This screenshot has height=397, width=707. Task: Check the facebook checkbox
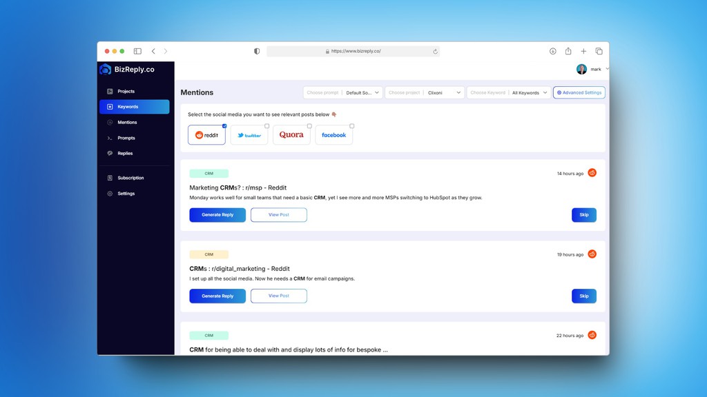point(351,126)
